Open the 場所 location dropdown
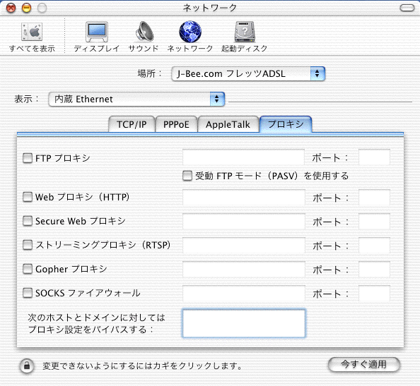Image resolution: width=420 pixels, height=386 pixels. click(x=248, y=73)
